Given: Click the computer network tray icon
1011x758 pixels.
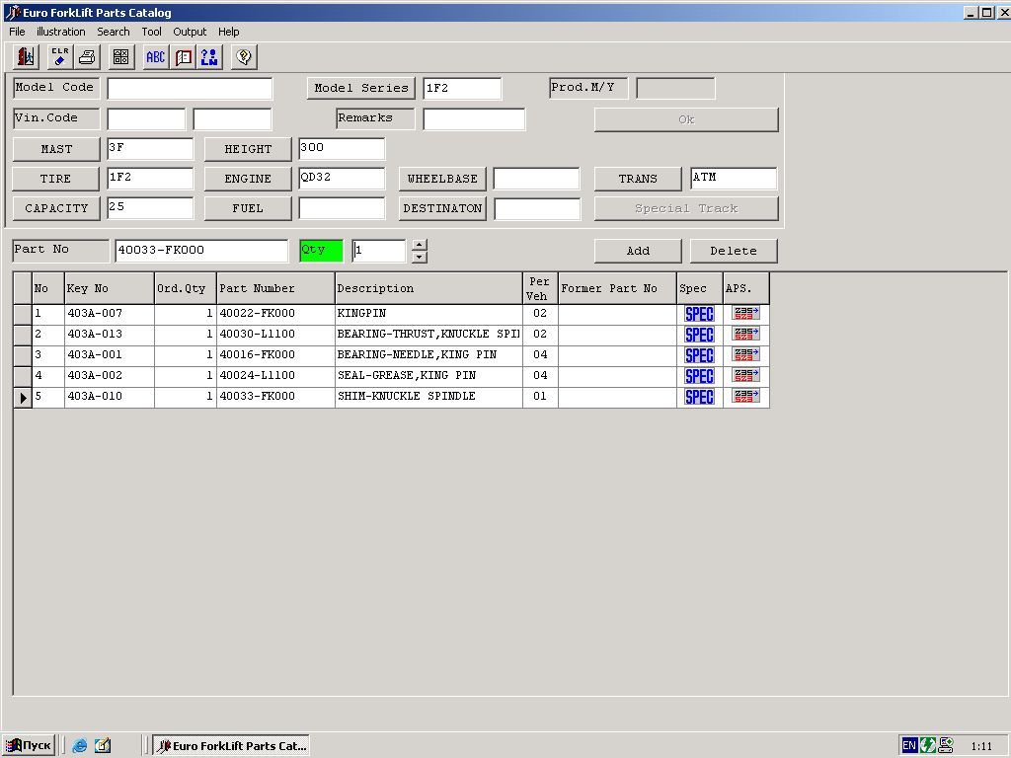Looking at the screenshot, I should click(945, 746).
